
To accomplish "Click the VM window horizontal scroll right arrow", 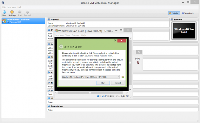I will pos(127,93).
